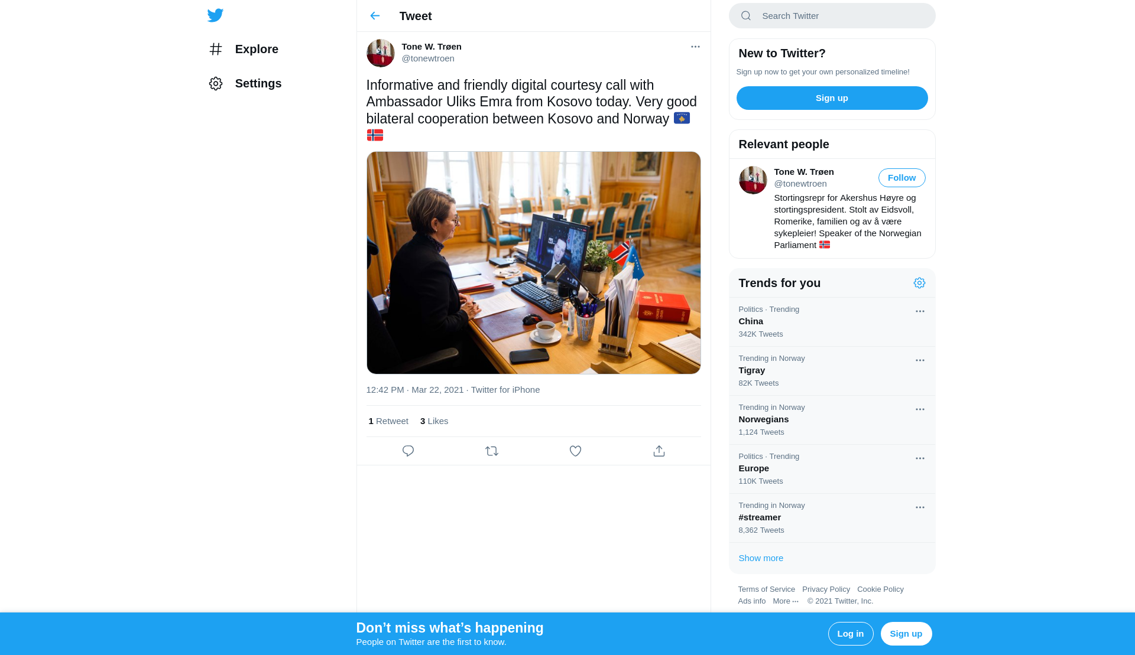View the 3 Likes list
The image size is (1135, 655).
click(434, 421)
